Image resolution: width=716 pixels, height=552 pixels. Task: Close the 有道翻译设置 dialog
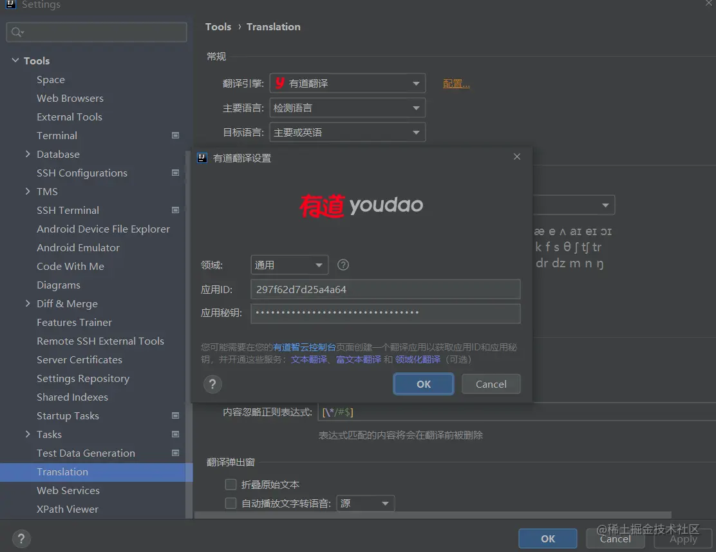517,157
